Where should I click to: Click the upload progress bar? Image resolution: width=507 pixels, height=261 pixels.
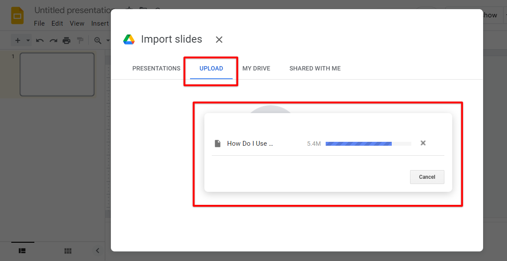[x=368, y=143]
